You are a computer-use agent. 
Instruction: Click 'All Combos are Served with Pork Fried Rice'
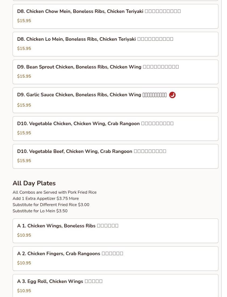[55, 192]
